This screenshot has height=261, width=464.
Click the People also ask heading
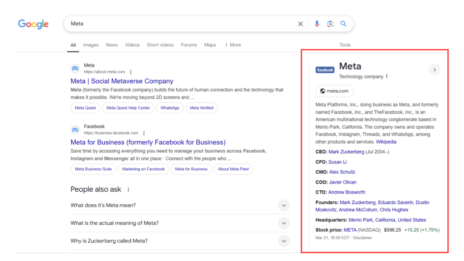(x=96, y=189)
